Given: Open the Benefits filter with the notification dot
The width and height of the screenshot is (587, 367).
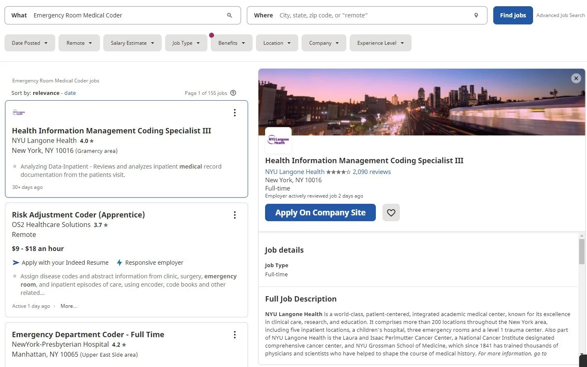Looking at the screenshot, I should point(231,43).
